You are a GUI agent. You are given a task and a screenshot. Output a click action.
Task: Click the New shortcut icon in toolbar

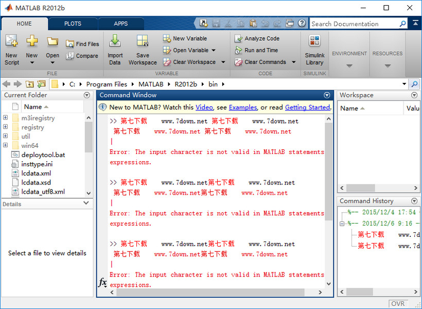click(x=203, y=24)
